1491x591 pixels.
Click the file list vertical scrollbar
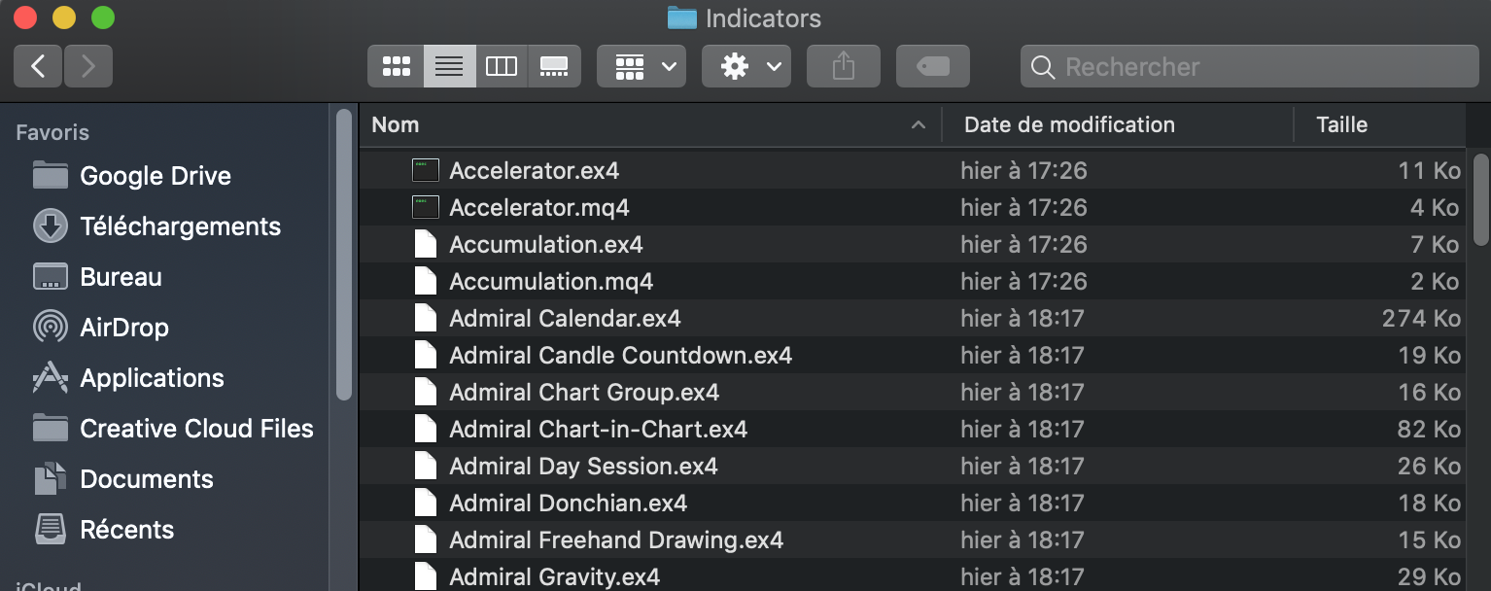pos(1480,199)
